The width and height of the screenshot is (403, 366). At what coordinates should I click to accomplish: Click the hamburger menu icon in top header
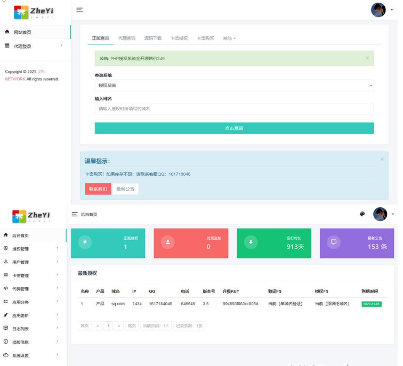[79, 10]
